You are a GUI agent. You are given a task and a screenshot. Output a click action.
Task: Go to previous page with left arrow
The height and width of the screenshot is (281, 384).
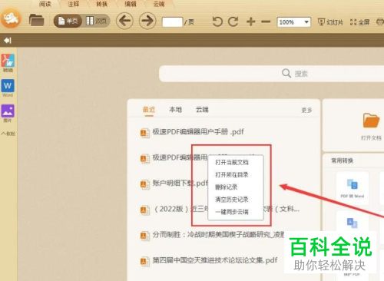[x=124, y=21]
